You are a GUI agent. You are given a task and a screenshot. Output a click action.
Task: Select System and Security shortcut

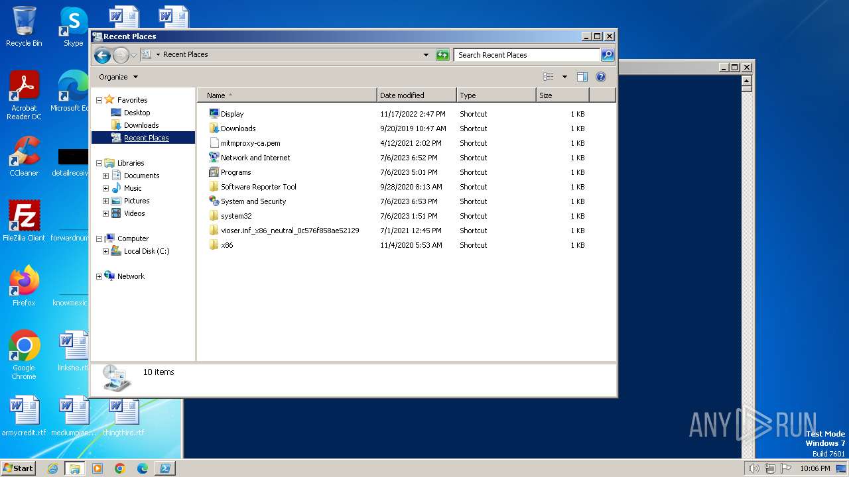coord(253,201)
